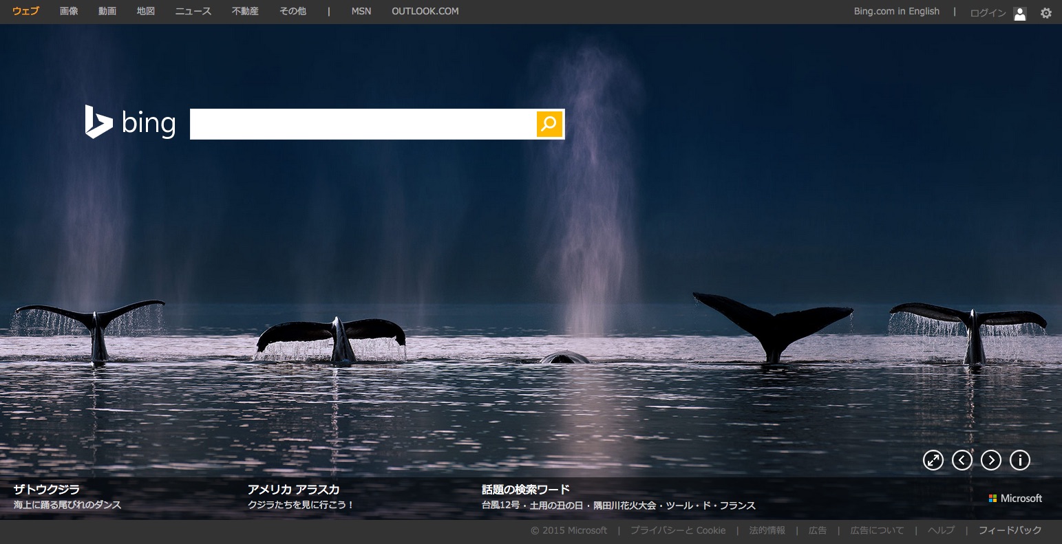Viewport: 1062px width, 544px height.
Task: Click inside the Bing search box
Action: pos(362,124)
